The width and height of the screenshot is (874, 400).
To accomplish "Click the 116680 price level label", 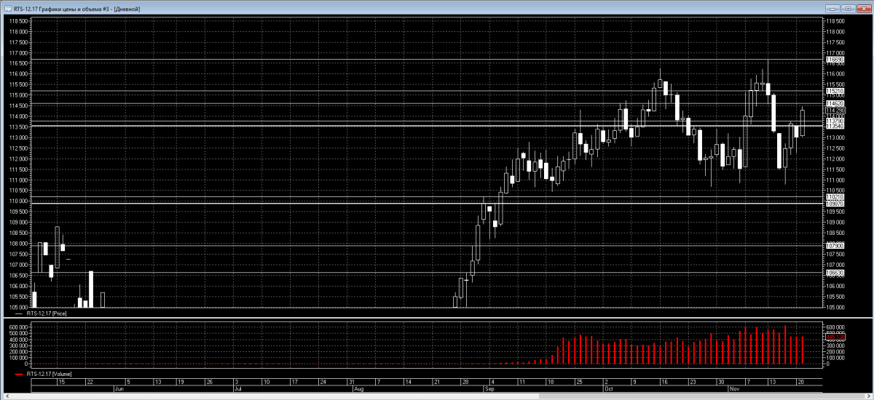I will click(835, 60).
